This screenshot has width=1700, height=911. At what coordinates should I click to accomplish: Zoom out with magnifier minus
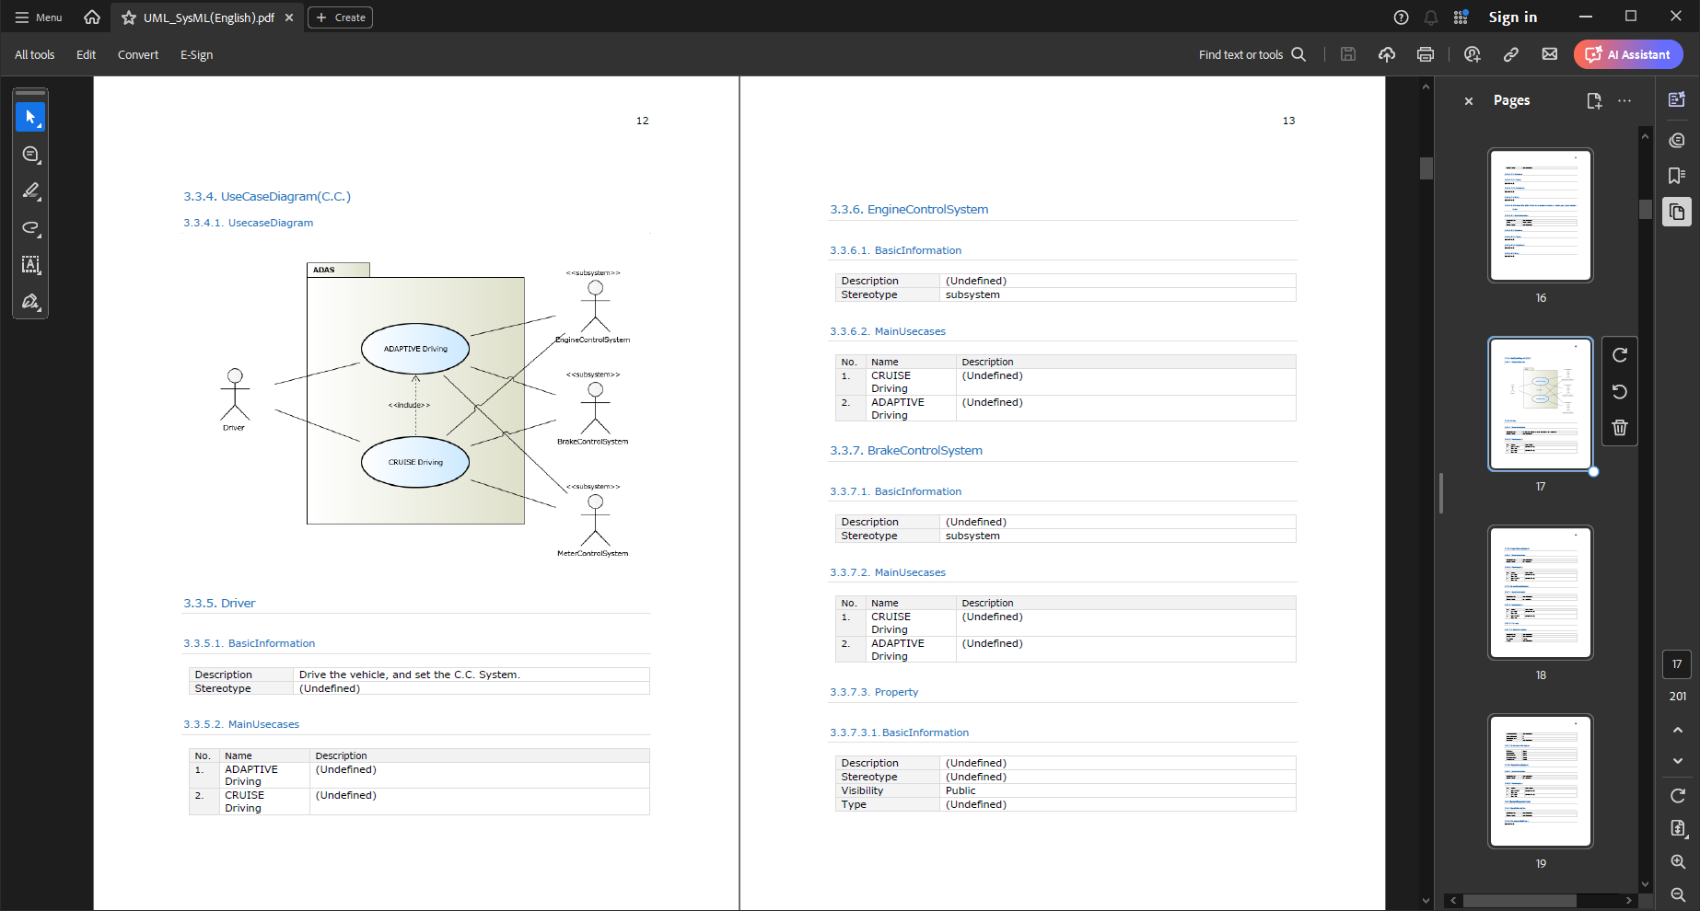pyautogui.click(x=1677, y=894)
